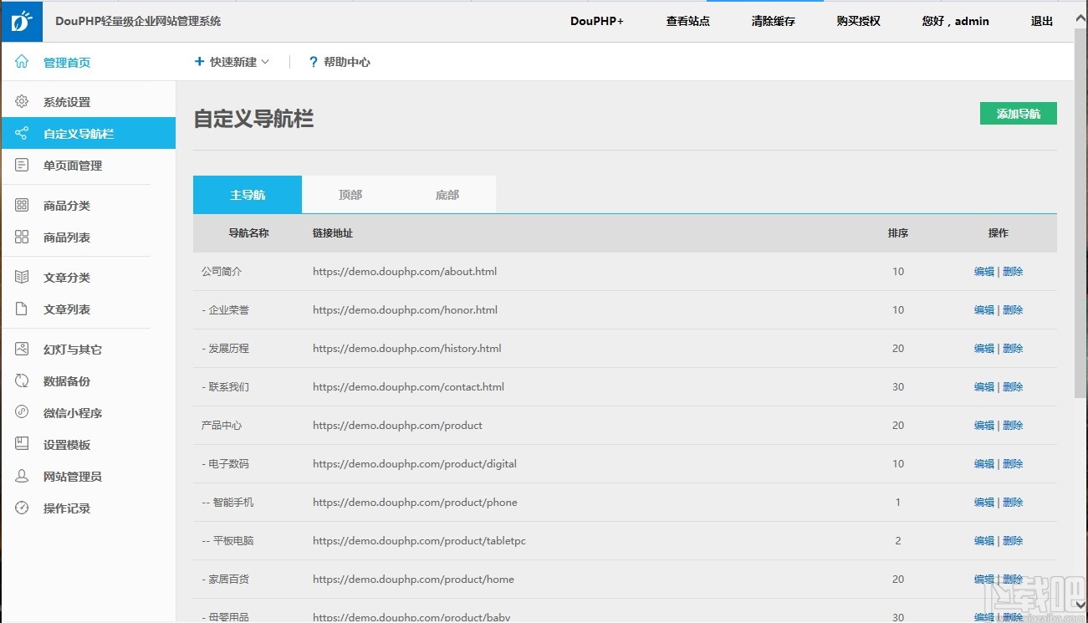Image resolution: width=1088 pixels, height=623 pixels.
Task: Open the 您好，admin account menu
Action: click(956, 22)
